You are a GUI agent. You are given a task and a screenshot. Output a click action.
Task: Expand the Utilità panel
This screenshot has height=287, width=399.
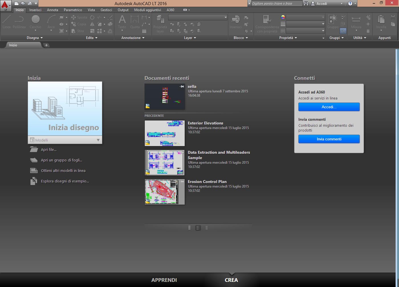coord(360,38)
